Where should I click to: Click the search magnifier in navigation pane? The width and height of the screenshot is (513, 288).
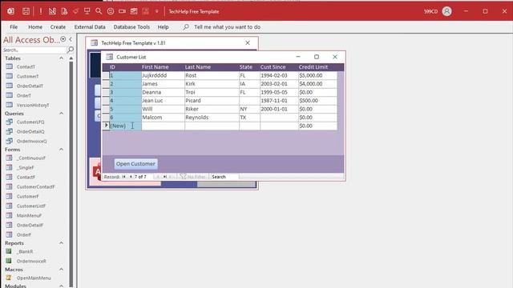[x=70, y=50]
